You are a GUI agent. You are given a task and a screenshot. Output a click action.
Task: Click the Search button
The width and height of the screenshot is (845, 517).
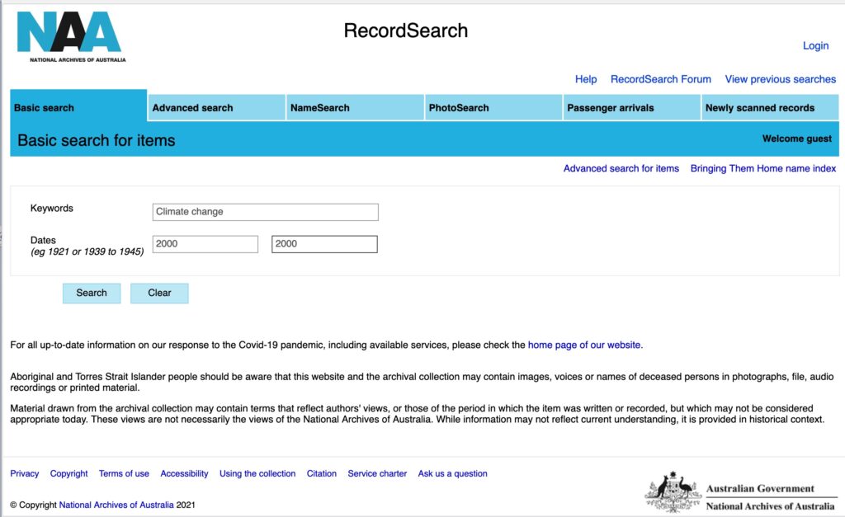point(92,294)
